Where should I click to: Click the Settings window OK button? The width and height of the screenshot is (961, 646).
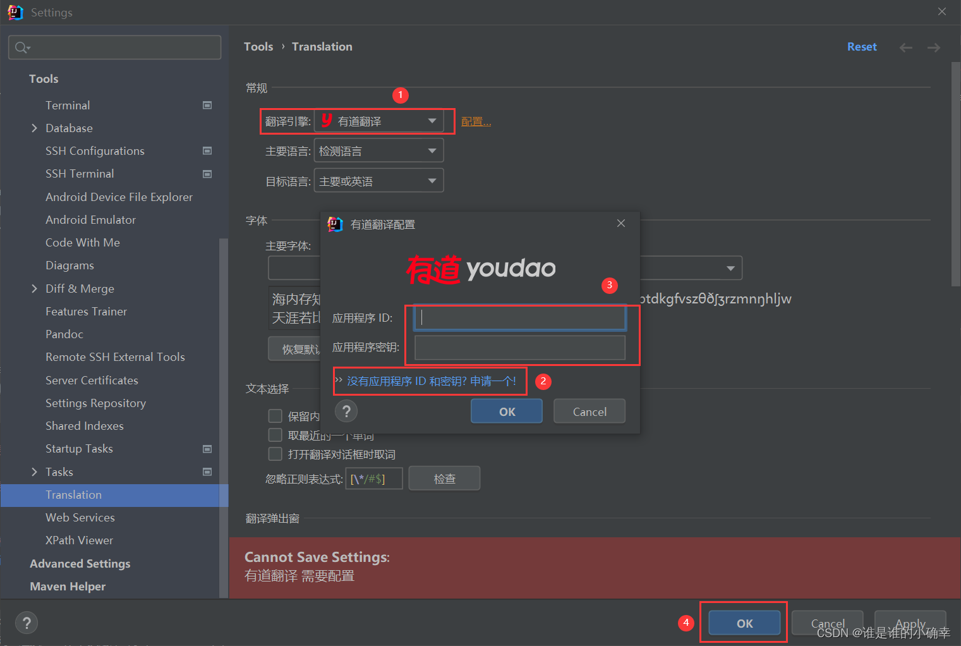tap(744, 623)
